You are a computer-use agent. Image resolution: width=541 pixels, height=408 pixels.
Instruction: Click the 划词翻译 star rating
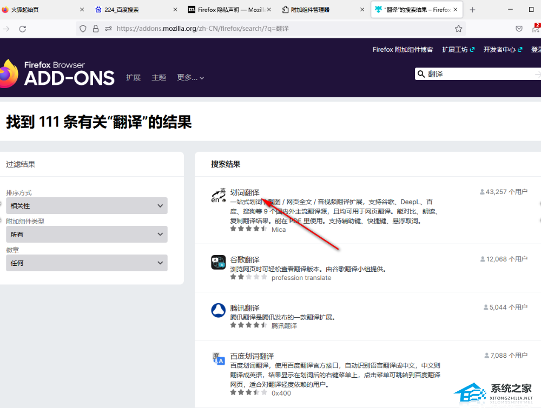coord(248,229)
